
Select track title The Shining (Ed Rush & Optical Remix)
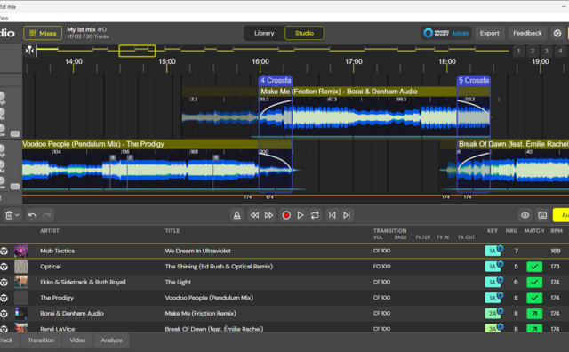click(219, 267)
